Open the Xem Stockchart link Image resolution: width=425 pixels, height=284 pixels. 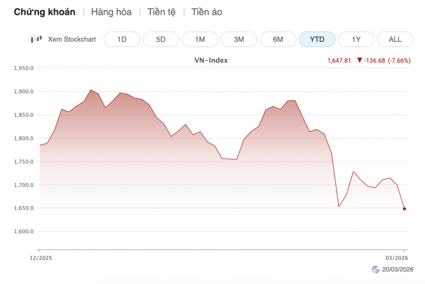coord(72,39)
